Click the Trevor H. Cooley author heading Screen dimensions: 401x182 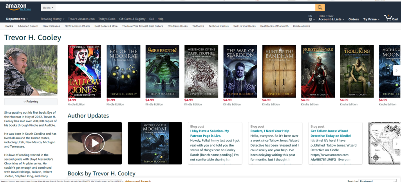pos(33,38)
